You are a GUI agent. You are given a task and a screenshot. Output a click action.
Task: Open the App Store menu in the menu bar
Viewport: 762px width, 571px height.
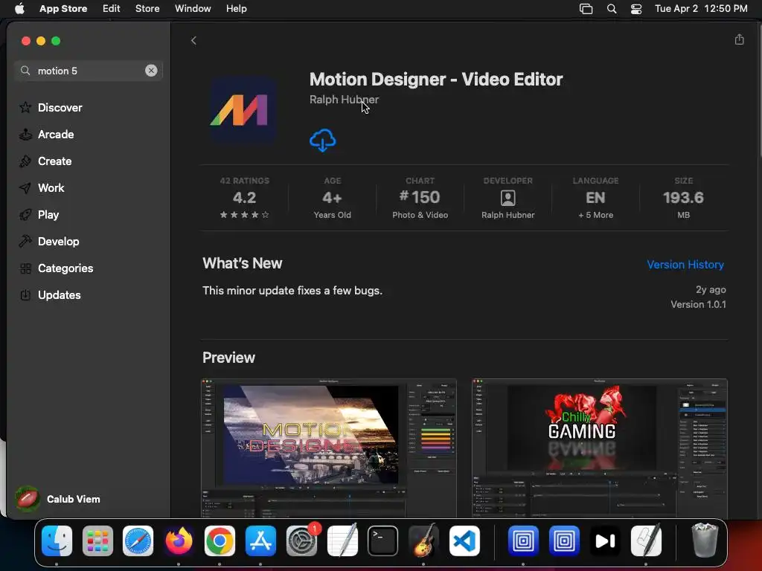click(63, 9)
